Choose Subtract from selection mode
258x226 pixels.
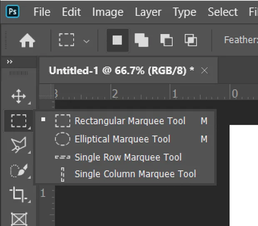[166, 40]
